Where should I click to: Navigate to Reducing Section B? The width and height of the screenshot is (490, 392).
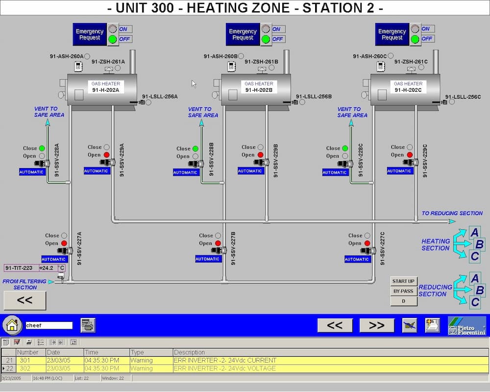tap(480, 290)
